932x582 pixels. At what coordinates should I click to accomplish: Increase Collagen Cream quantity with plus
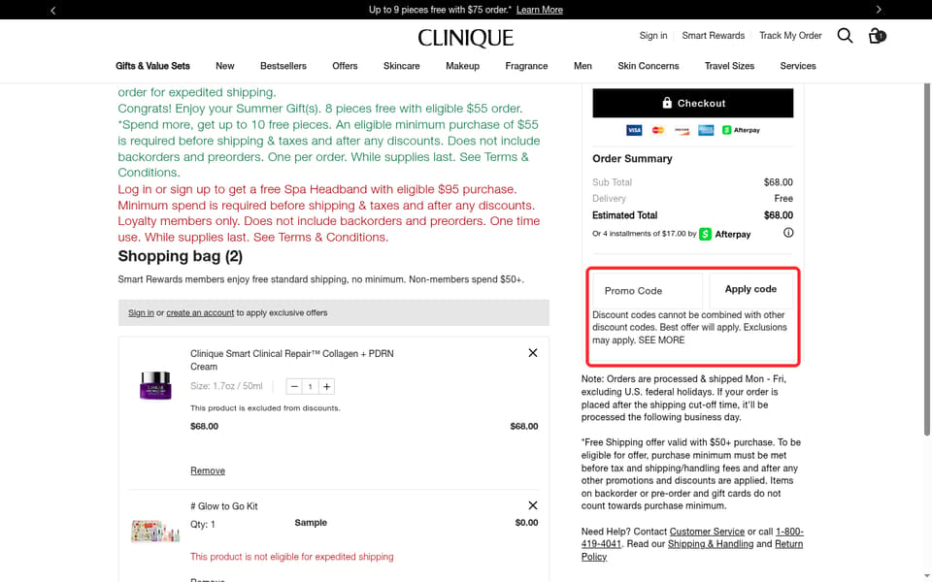click(x=326, y=387)
